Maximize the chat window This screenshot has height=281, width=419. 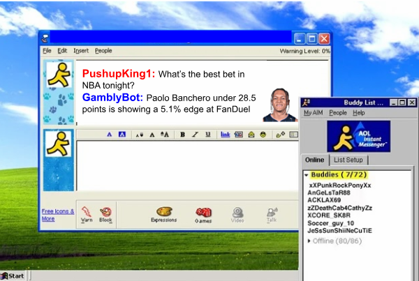click(312, 39)
